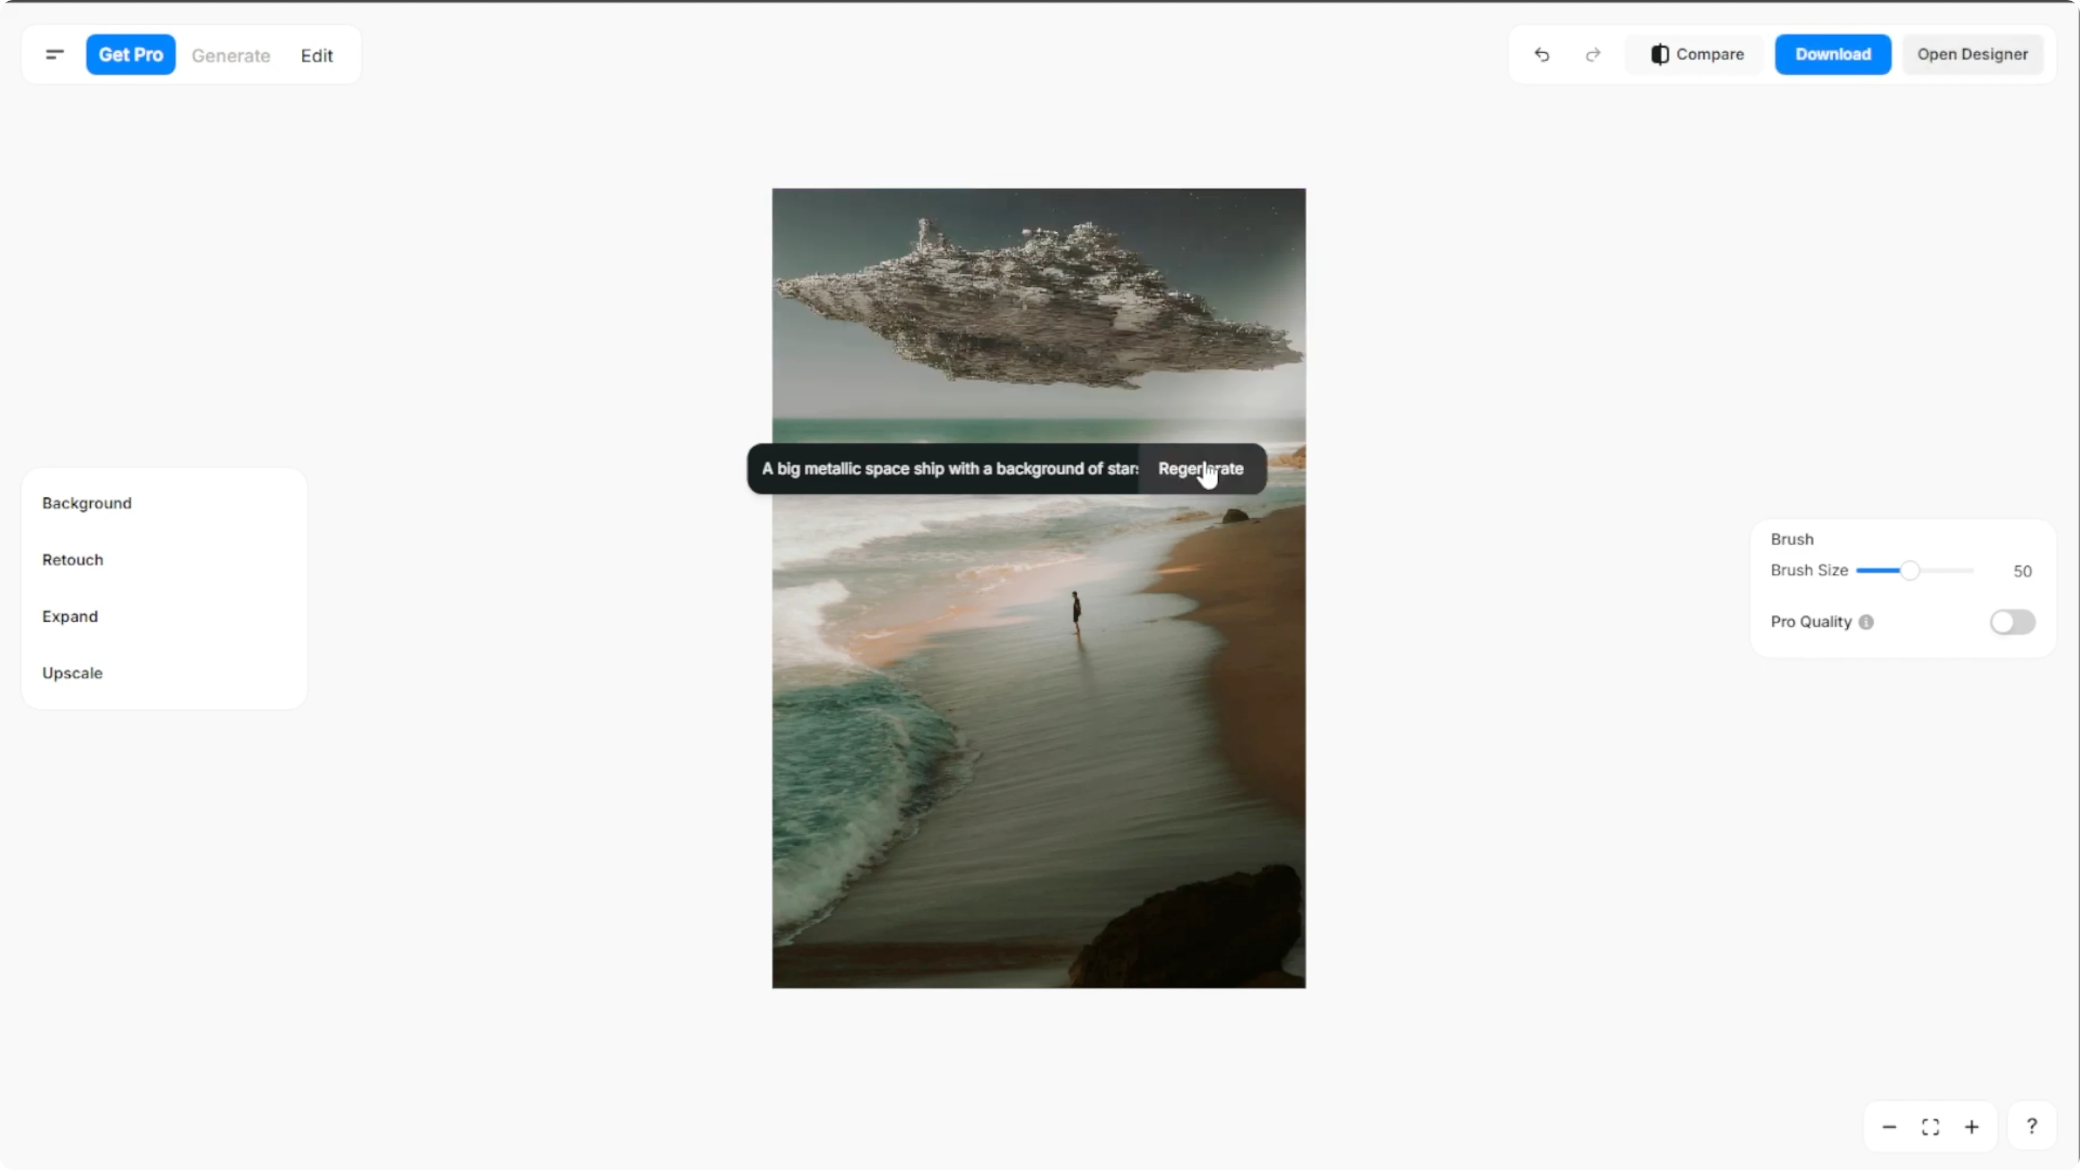Select Expand in the left panel
The image size is (2080, 1170).
coord(70,616)
